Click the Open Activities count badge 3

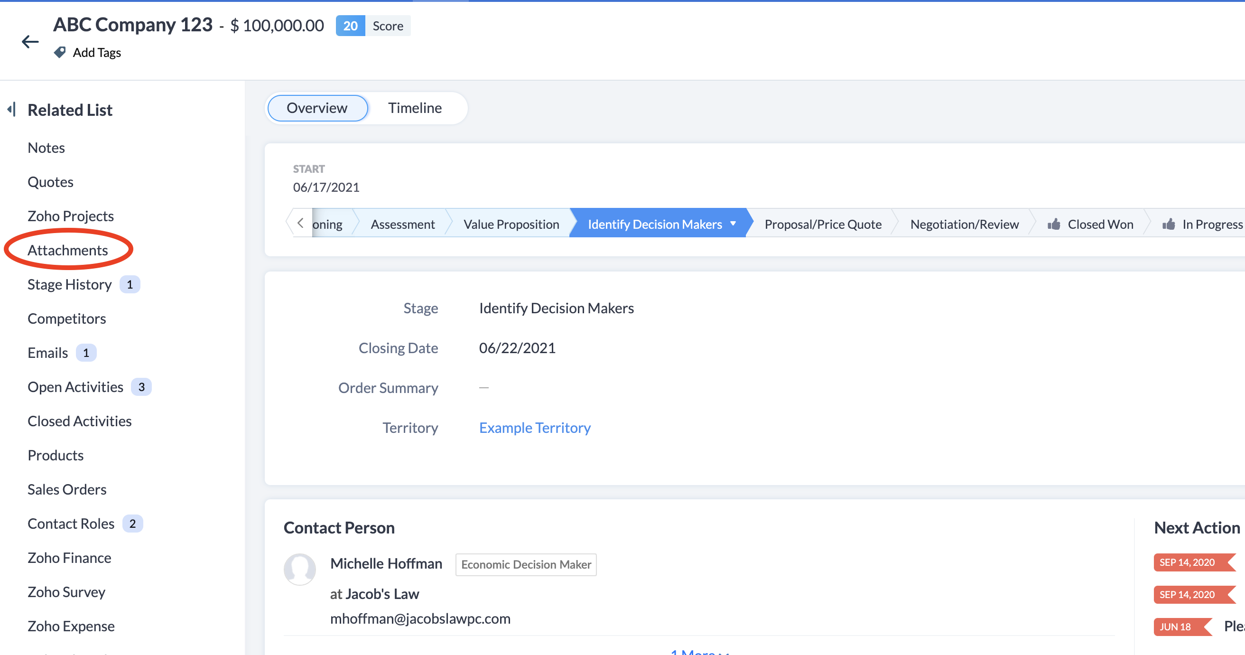pyautogui.click(x=141, y=387)
